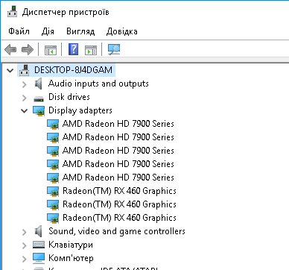Image resolution: width=289 pixels, height=270 pixels.
Task: Select the third Radeon(TM) RX 460 Graphics
Action: [119, 218]
